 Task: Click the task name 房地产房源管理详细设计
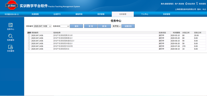tap(63, 43)
